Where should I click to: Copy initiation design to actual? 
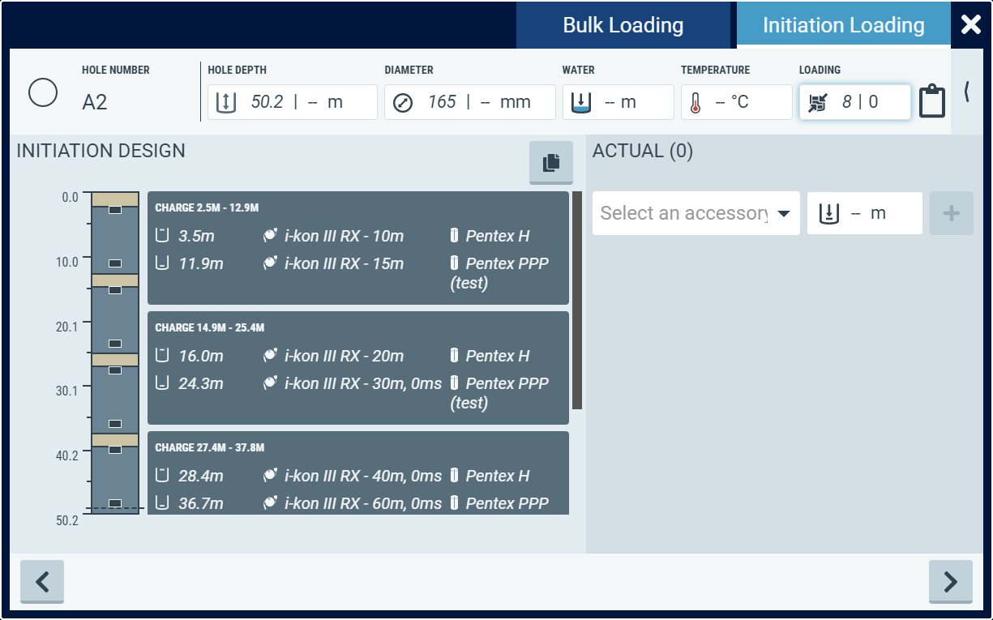(x=551, y=162)
